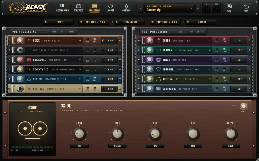Click the Atmos reverb icon

tap(158, 60)
